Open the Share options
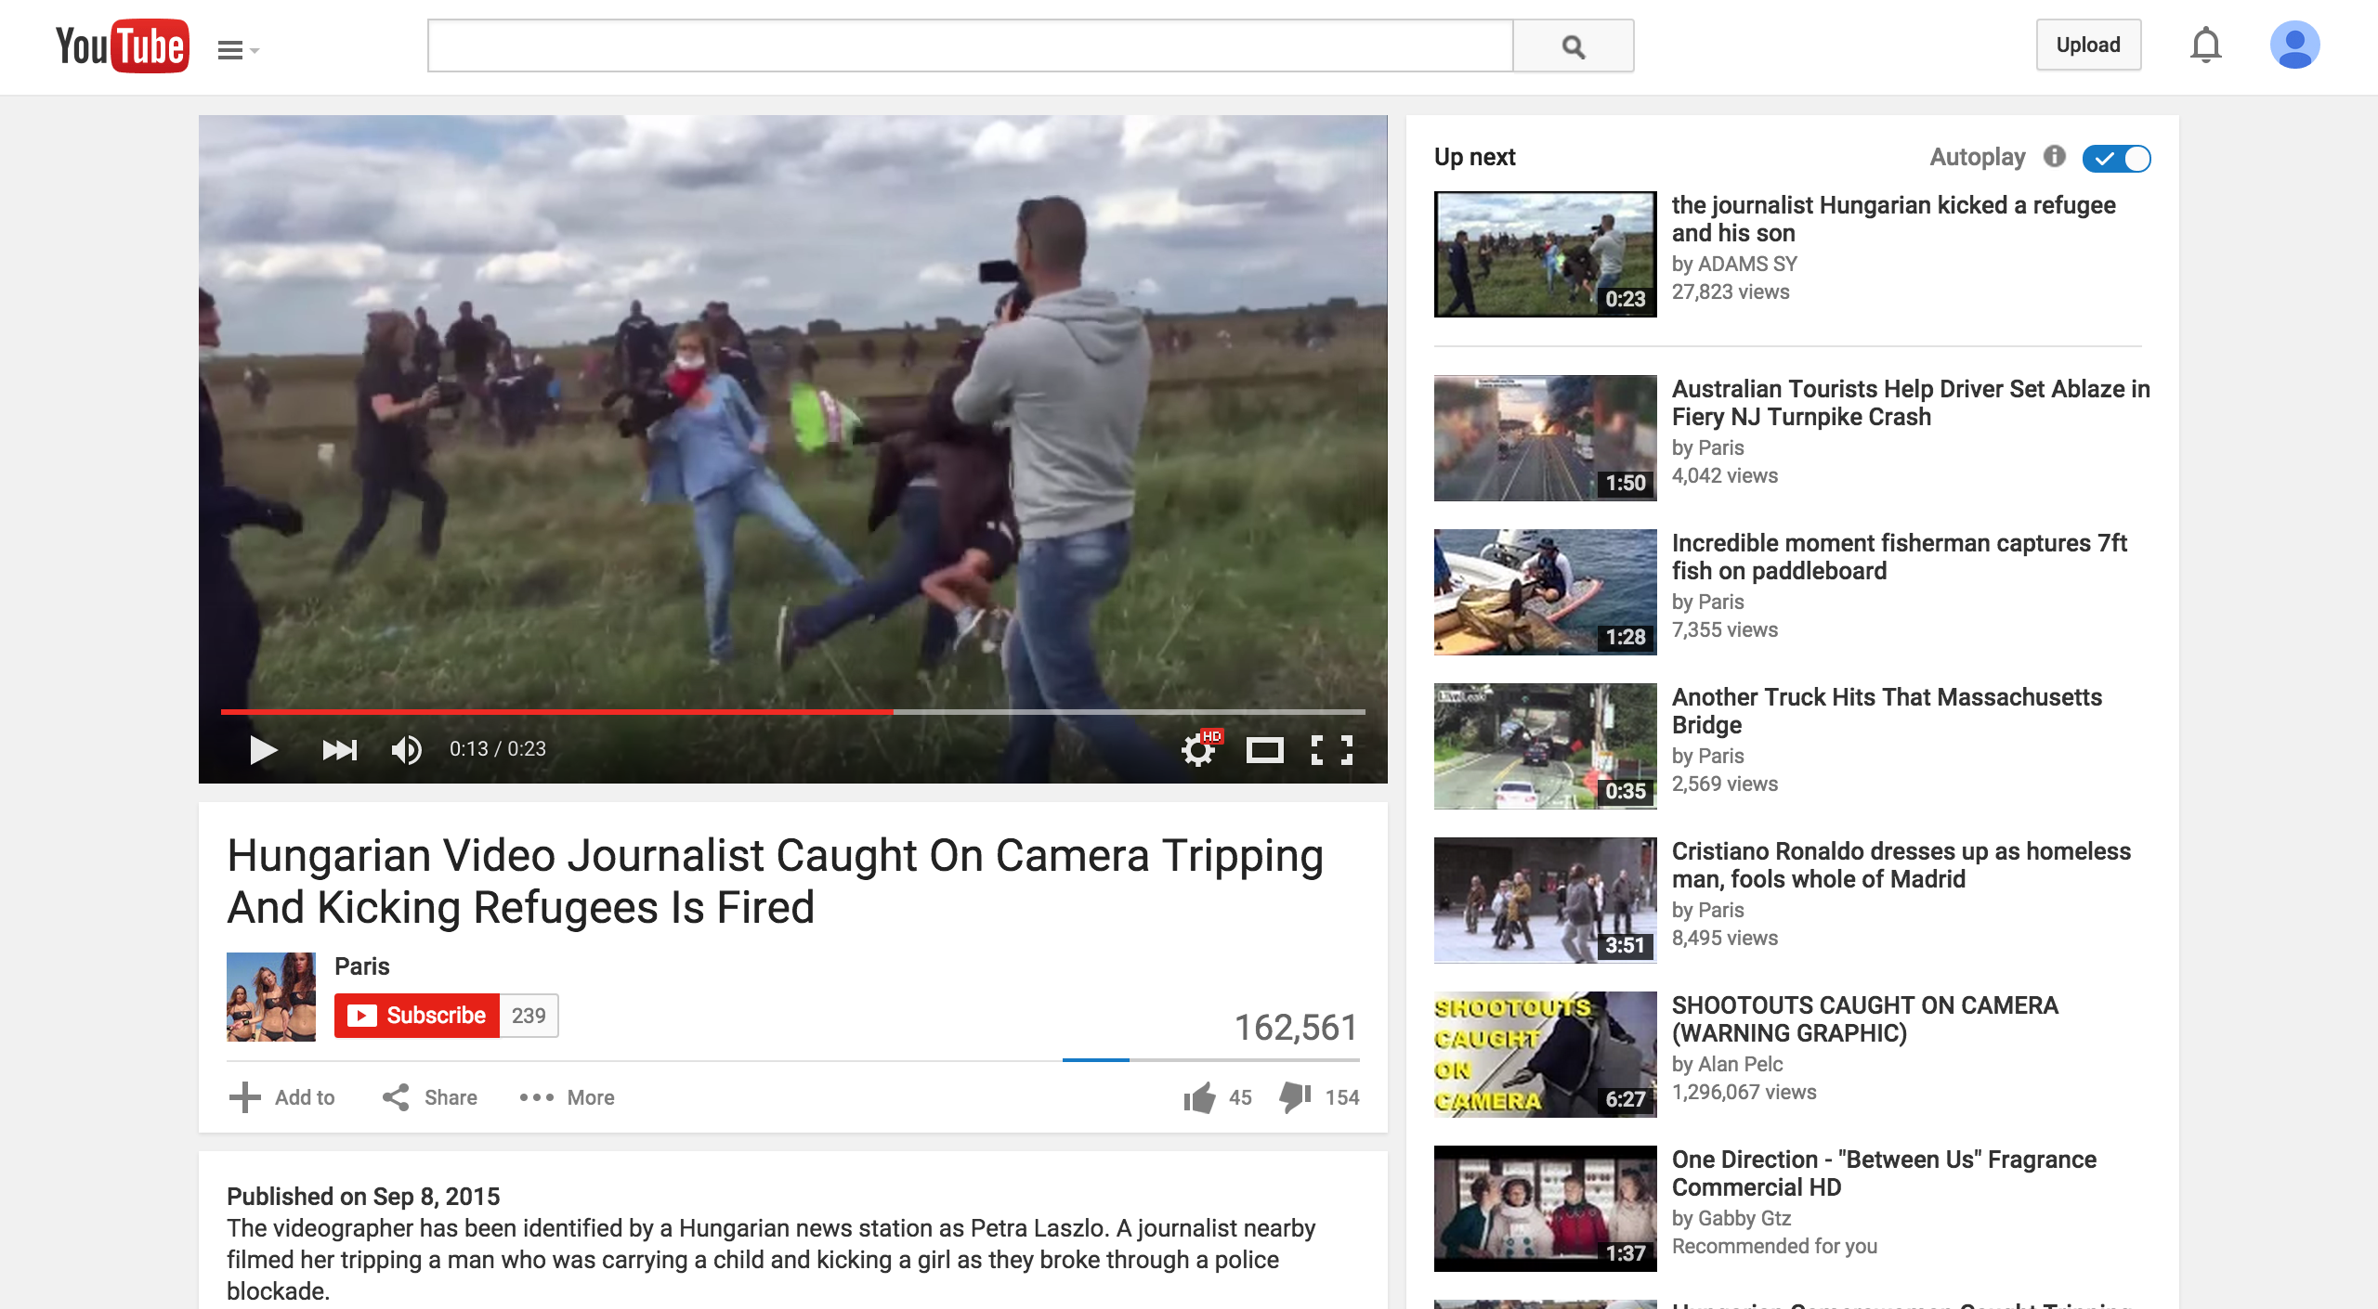The height and width of the screenshot is (1309, 2378). (x=430, y=1097)
